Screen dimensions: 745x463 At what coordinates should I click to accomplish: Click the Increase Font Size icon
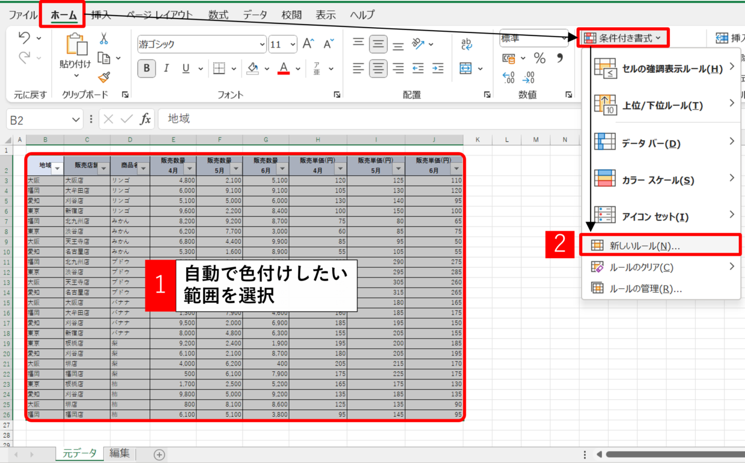(x=308, y=44)
